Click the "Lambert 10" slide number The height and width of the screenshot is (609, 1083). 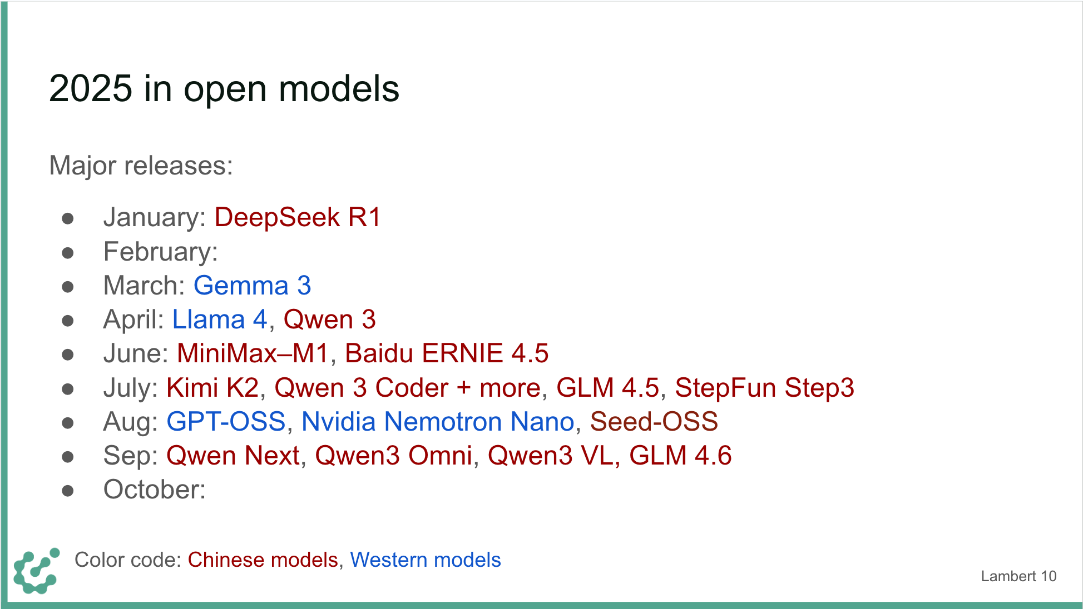[1018, 576]
